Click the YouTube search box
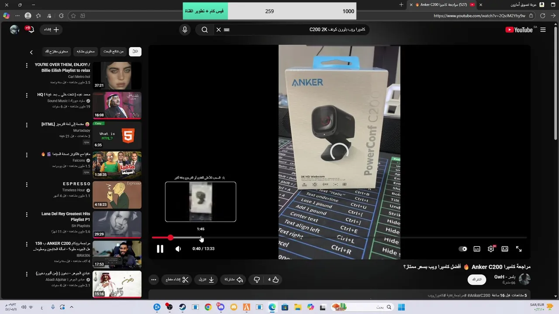This screenshot has width=559, height=314. click(299, 30)
